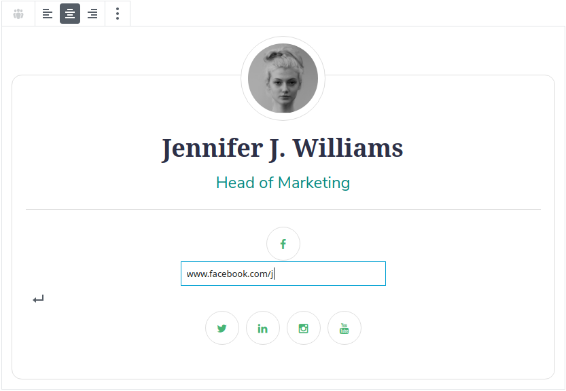Click the word Marketing in the job title

coord(314,183)
